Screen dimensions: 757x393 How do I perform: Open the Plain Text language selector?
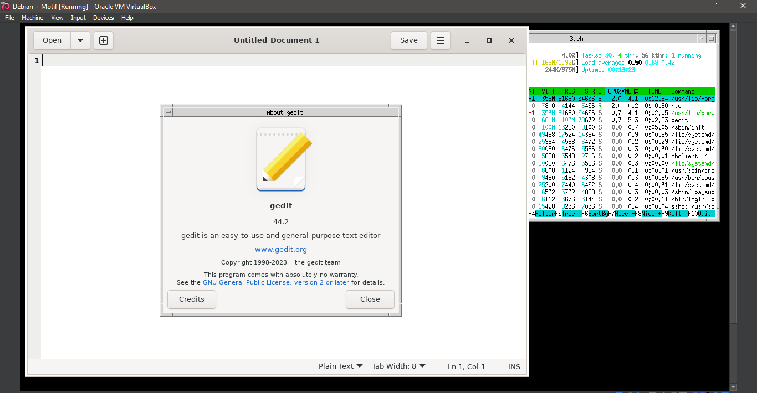tap(339, 366)
